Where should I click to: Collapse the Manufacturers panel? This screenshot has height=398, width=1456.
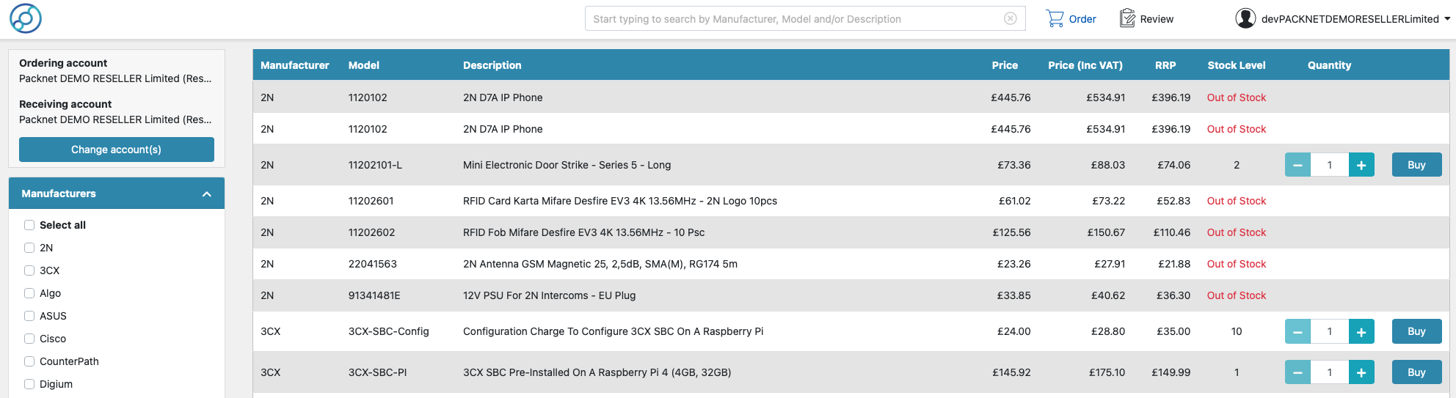(x=207, y=194)
